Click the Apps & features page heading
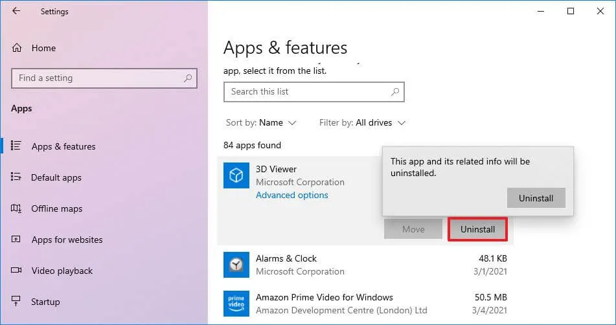The height and width of the screenshot is (325, 616). pyautogui.click(x=285, y=48)
